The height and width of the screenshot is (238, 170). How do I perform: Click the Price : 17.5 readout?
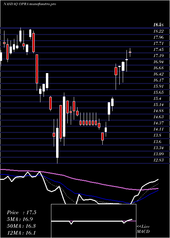(21, 213)
